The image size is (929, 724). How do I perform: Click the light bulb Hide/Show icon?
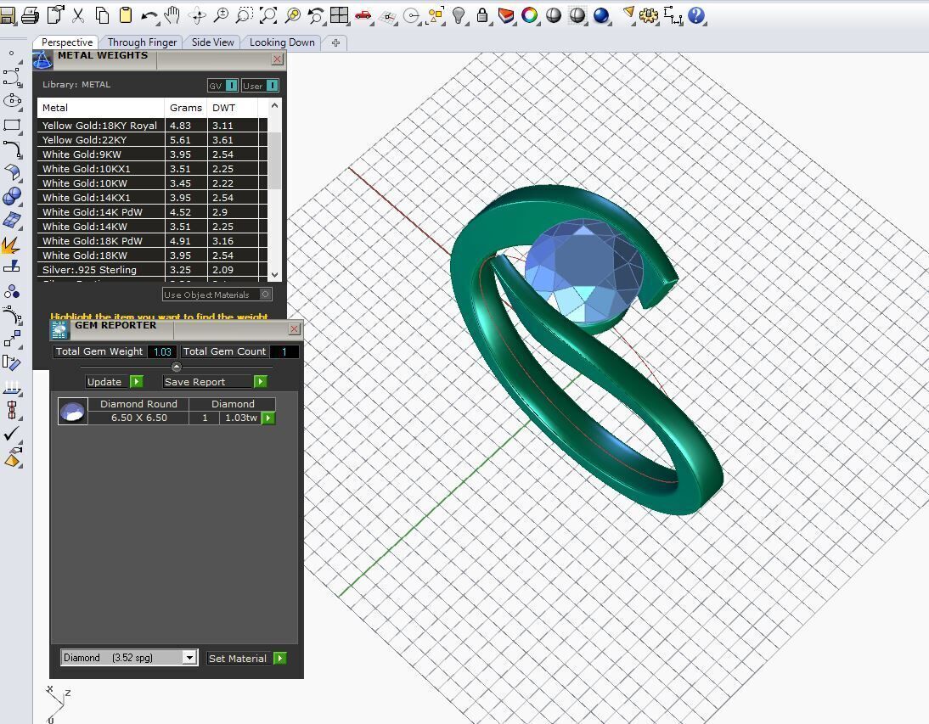(x=459, y=15)
